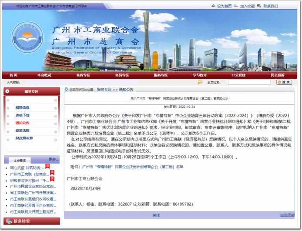Click the home icon beside 设为首页
302x231 pixels.
click(x=213, y=6)
